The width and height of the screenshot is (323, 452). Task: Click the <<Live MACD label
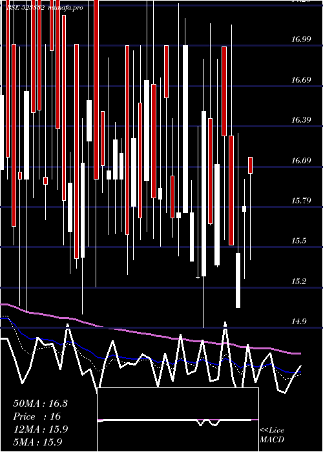(272, 435)
